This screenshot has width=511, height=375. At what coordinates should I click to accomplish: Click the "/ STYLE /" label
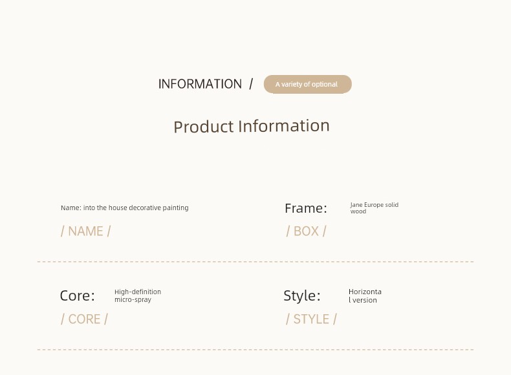pos(311,319)
